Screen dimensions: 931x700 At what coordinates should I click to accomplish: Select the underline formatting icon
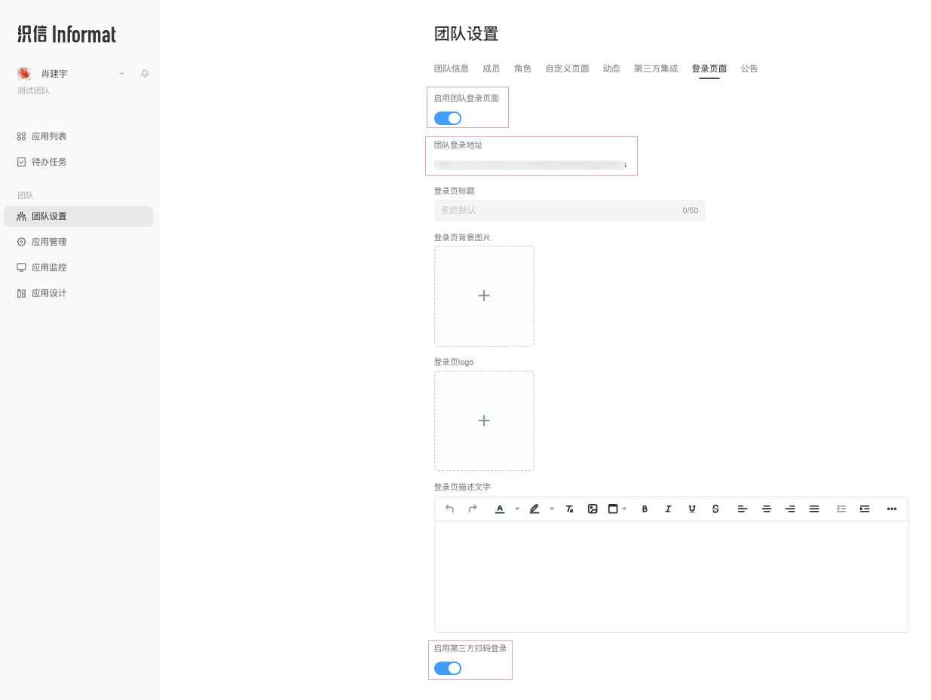691,509
